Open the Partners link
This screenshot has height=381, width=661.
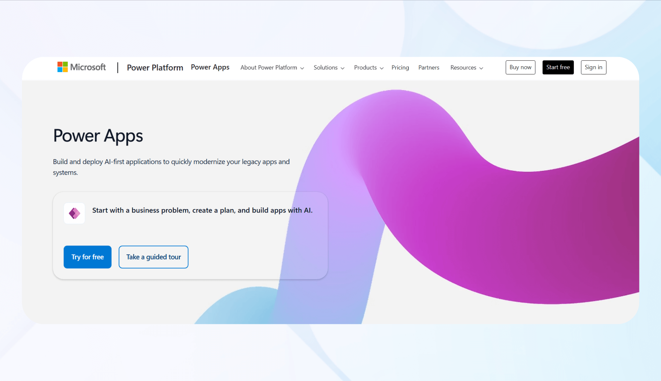[x=429, y=68]
